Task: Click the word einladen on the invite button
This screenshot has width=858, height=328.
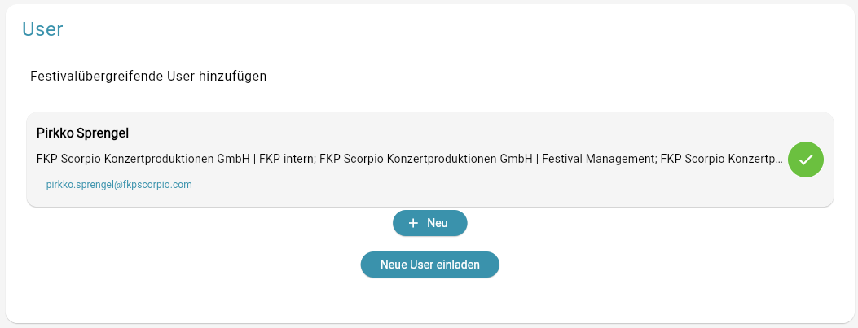Action: (459, 265)
